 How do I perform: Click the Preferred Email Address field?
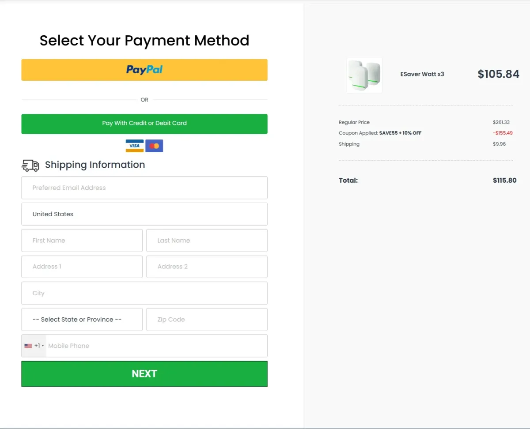coord(144,188)
